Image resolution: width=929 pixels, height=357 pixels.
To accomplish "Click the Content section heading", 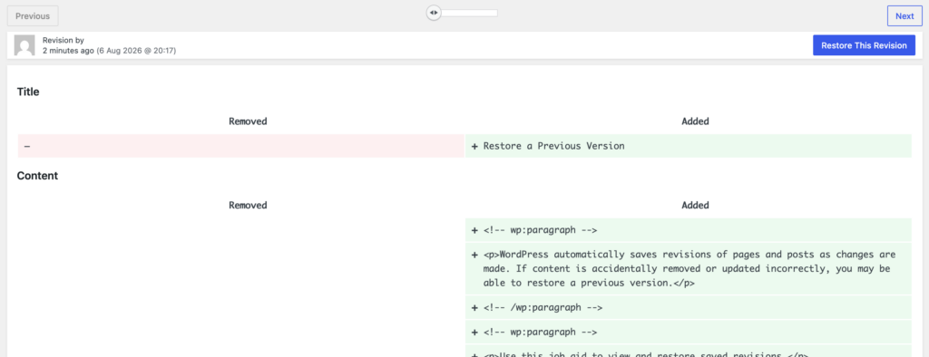I will tap(37, 176).
